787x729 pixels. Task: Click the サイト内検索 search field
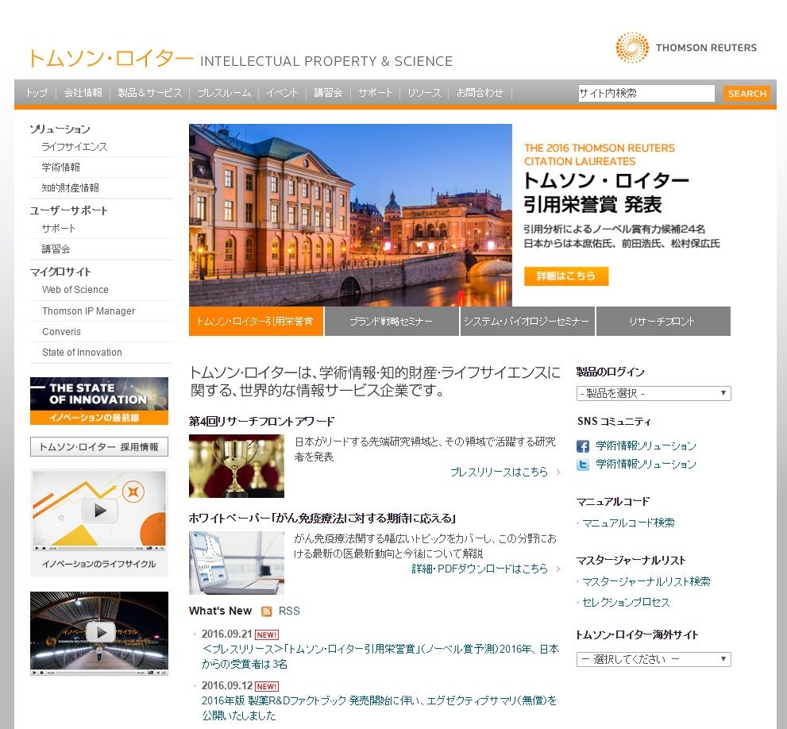pos(646,93)
